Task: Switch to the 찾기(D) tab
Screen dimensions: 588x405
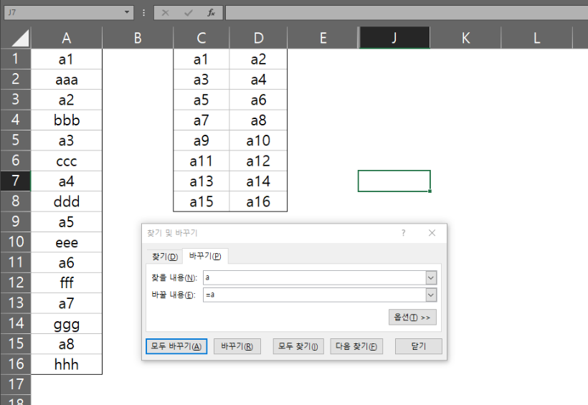Action: coord(165,257)
